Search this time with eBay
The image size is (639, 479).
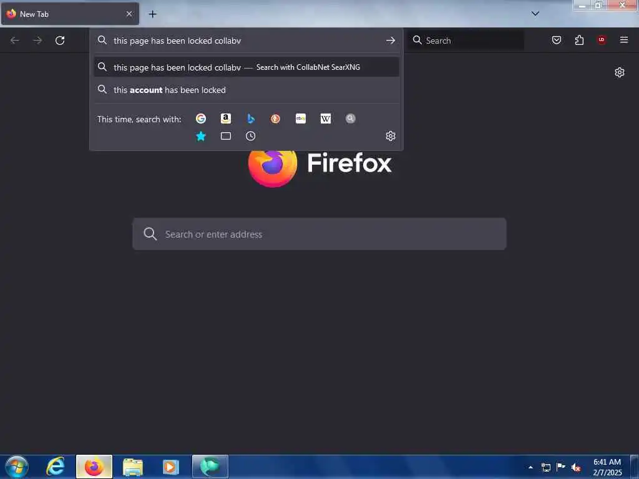click(301, 119)
